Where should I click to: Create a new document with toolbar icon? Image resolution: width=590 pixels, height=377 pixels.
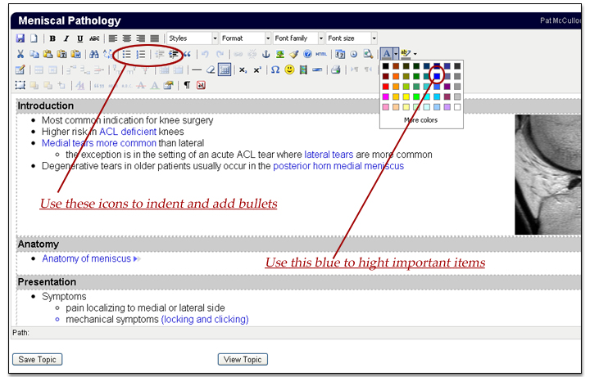click(34, 38)
